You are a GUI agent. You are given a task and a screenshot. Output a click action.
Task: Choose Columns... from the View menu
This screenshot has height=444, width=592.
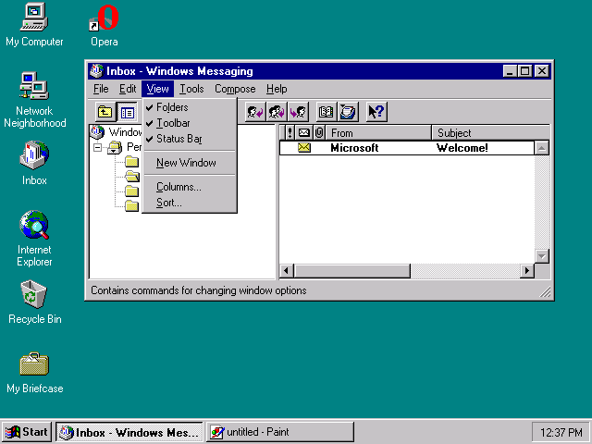point(190,187)
